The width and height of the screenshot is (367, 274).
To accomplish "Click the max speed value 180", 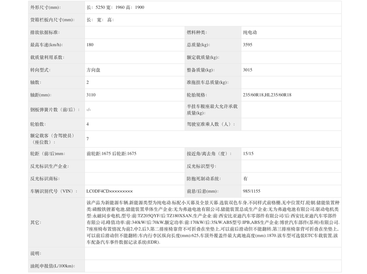I will [90, 45].
